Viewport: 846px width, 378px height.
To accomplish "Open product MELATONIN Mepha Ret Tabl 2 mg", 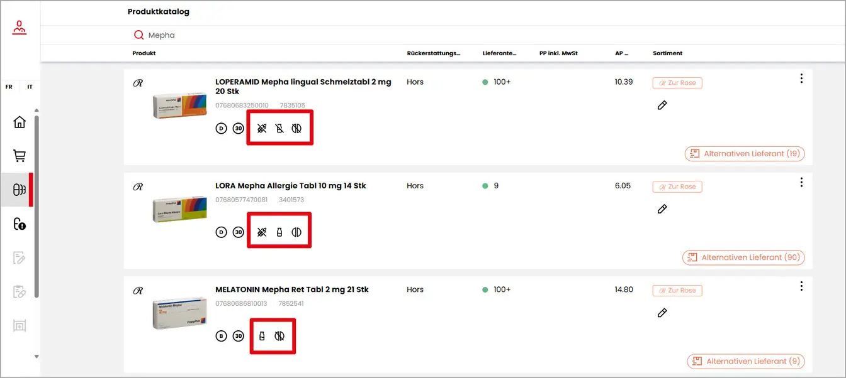I will pos(292,290).
